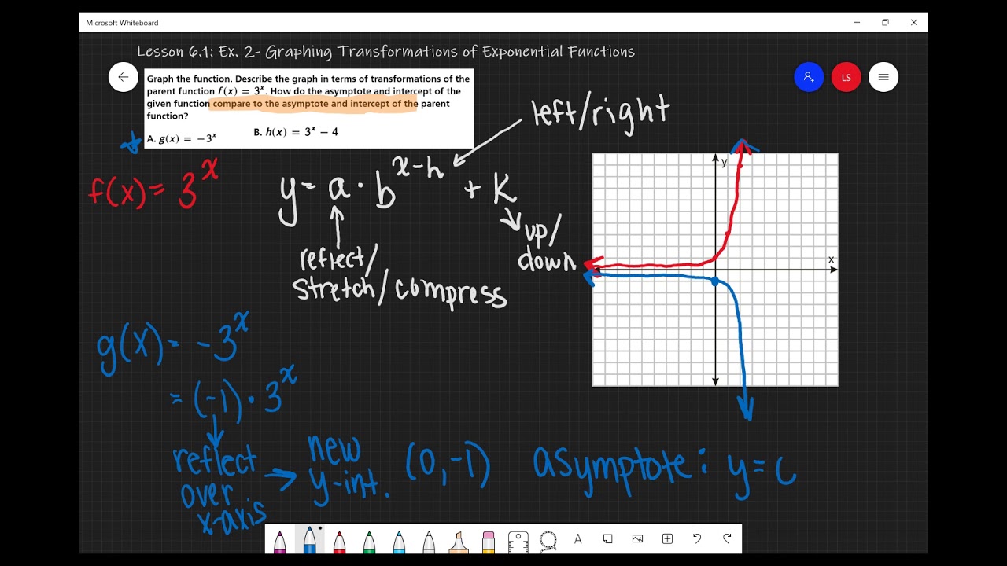Select the green pen tool
This screenshot has width=1007, height=566.
click(x=369, y=542)
